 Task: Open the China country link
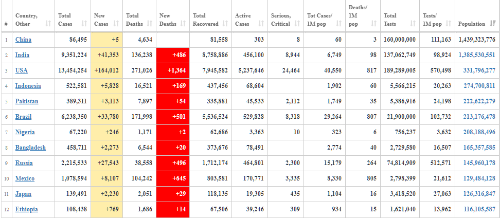tap(23, 40)
